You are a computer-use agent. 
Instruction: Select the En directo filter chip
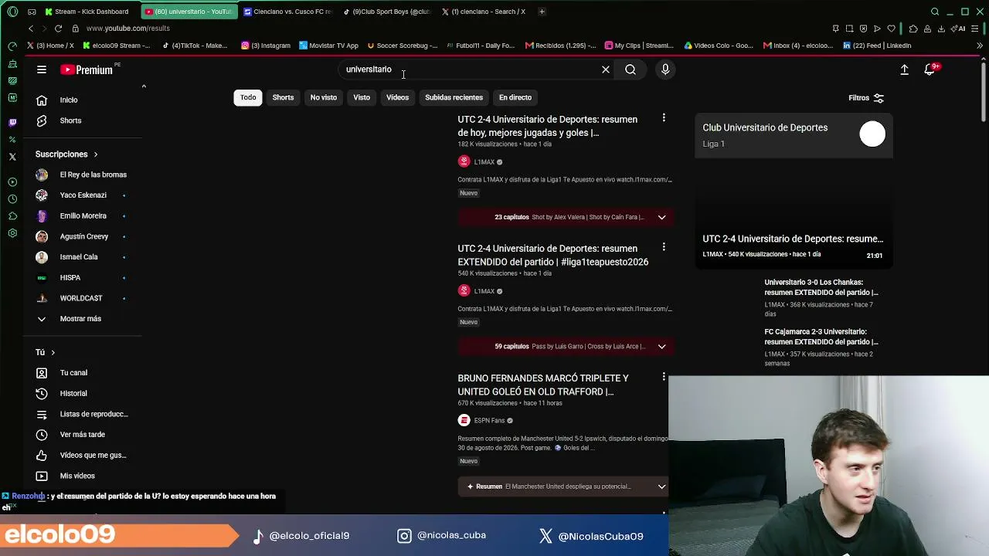515,97
